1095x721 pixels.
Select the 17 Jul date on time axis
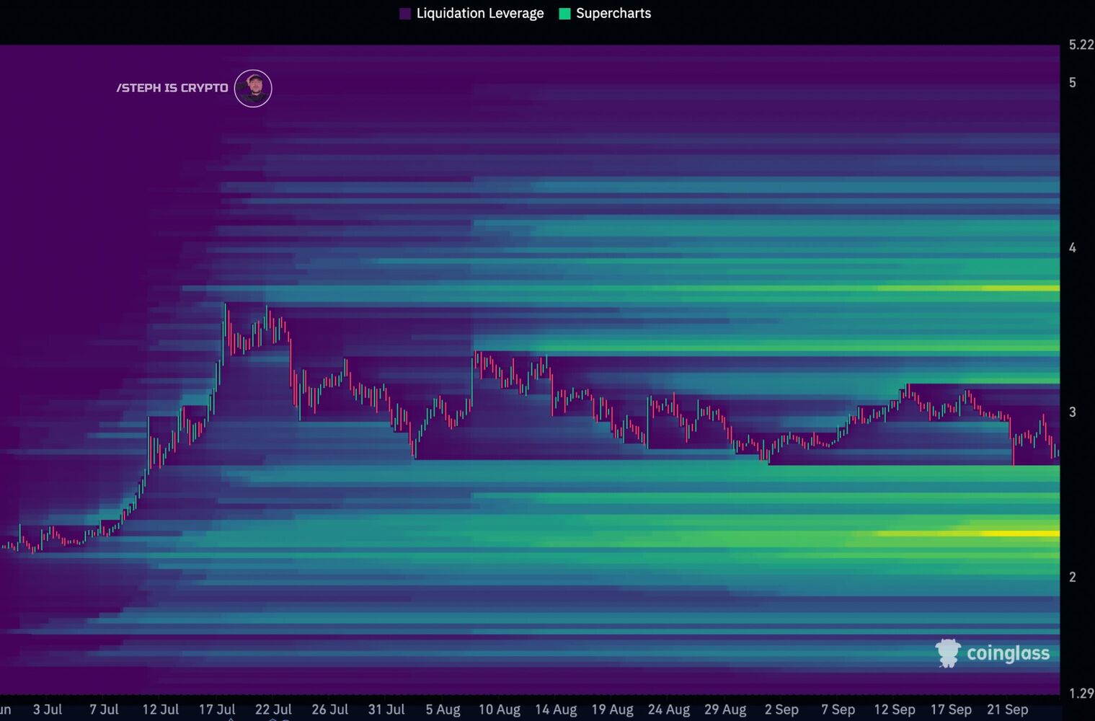(x=217, y=709)
